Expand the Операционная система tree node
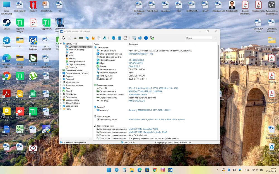The image size is (279, 174). 61,73
